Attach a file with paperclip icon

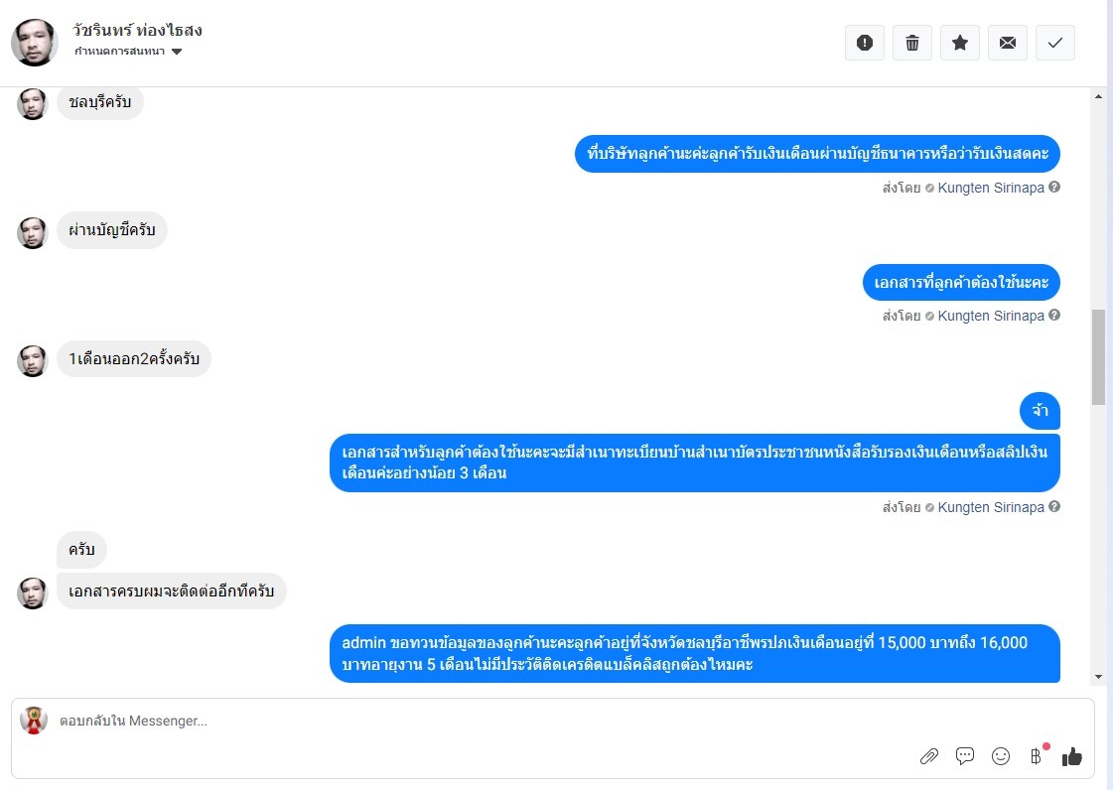(x=929, y=756)
